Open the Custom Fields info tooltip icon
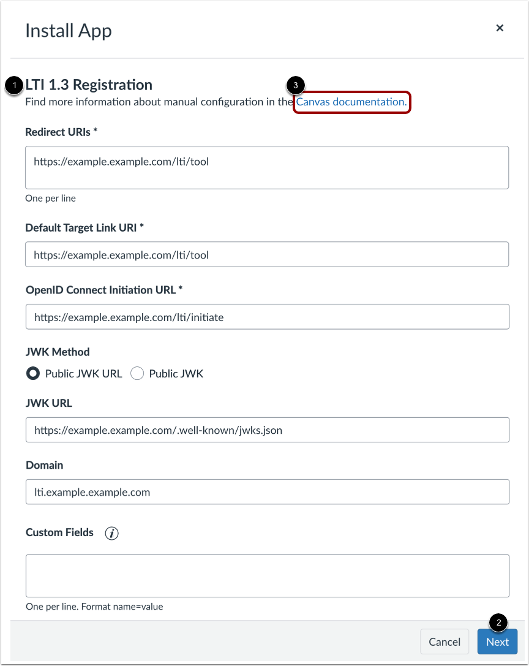Image resolution: width=529 pixels, height=666 pixels. pos(113,533)
